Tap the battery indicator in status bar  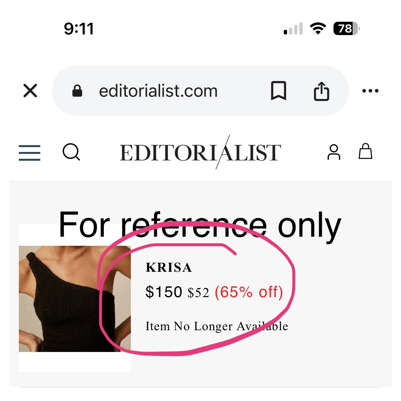click(346, 29)
